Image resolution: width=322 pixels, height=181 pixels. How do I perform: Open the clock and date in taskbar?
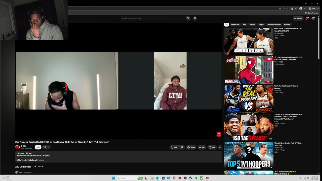315,178
